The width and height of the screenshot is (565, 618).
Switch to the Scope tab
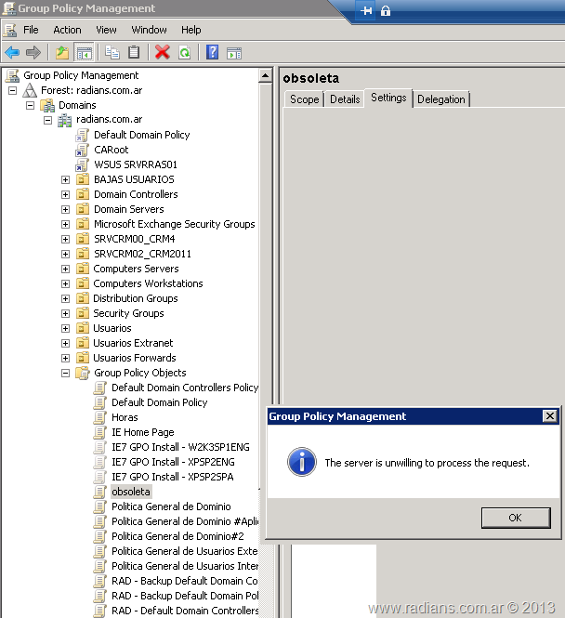pyautogui.click(x=304, y=99)
